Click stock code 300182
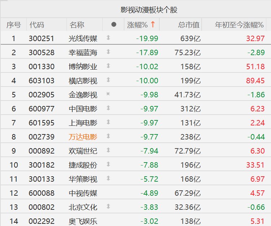Viewport: 271px width, 226px height. pyautogui.click(x=42, y=165)
